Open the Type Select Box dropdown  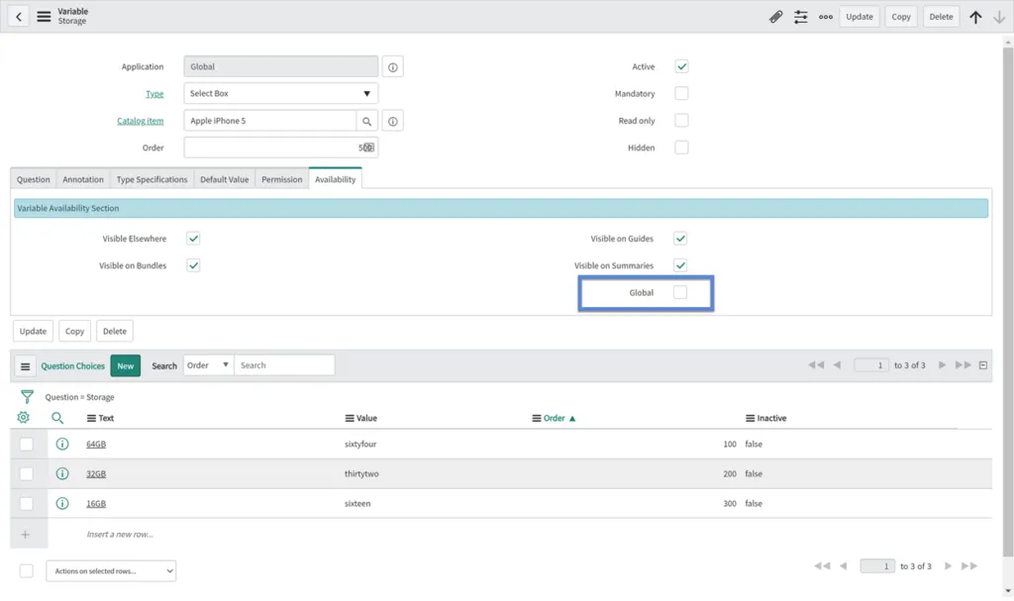(x=281, y=94)
